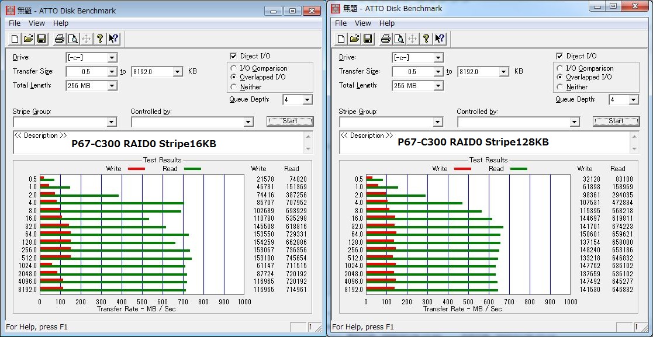Screen dimensions: 653x337
Task: Open View menu in right window
Action: coord(362,23)
